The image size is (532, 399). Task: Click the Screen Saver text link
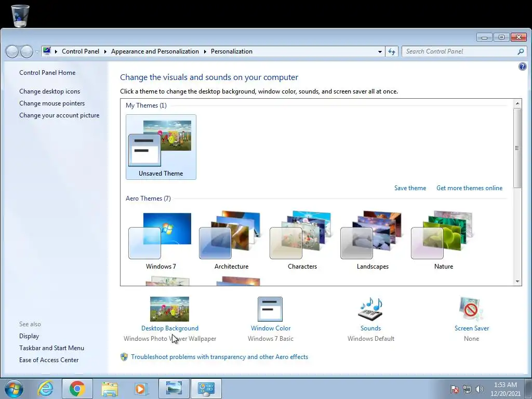(472, 328)
